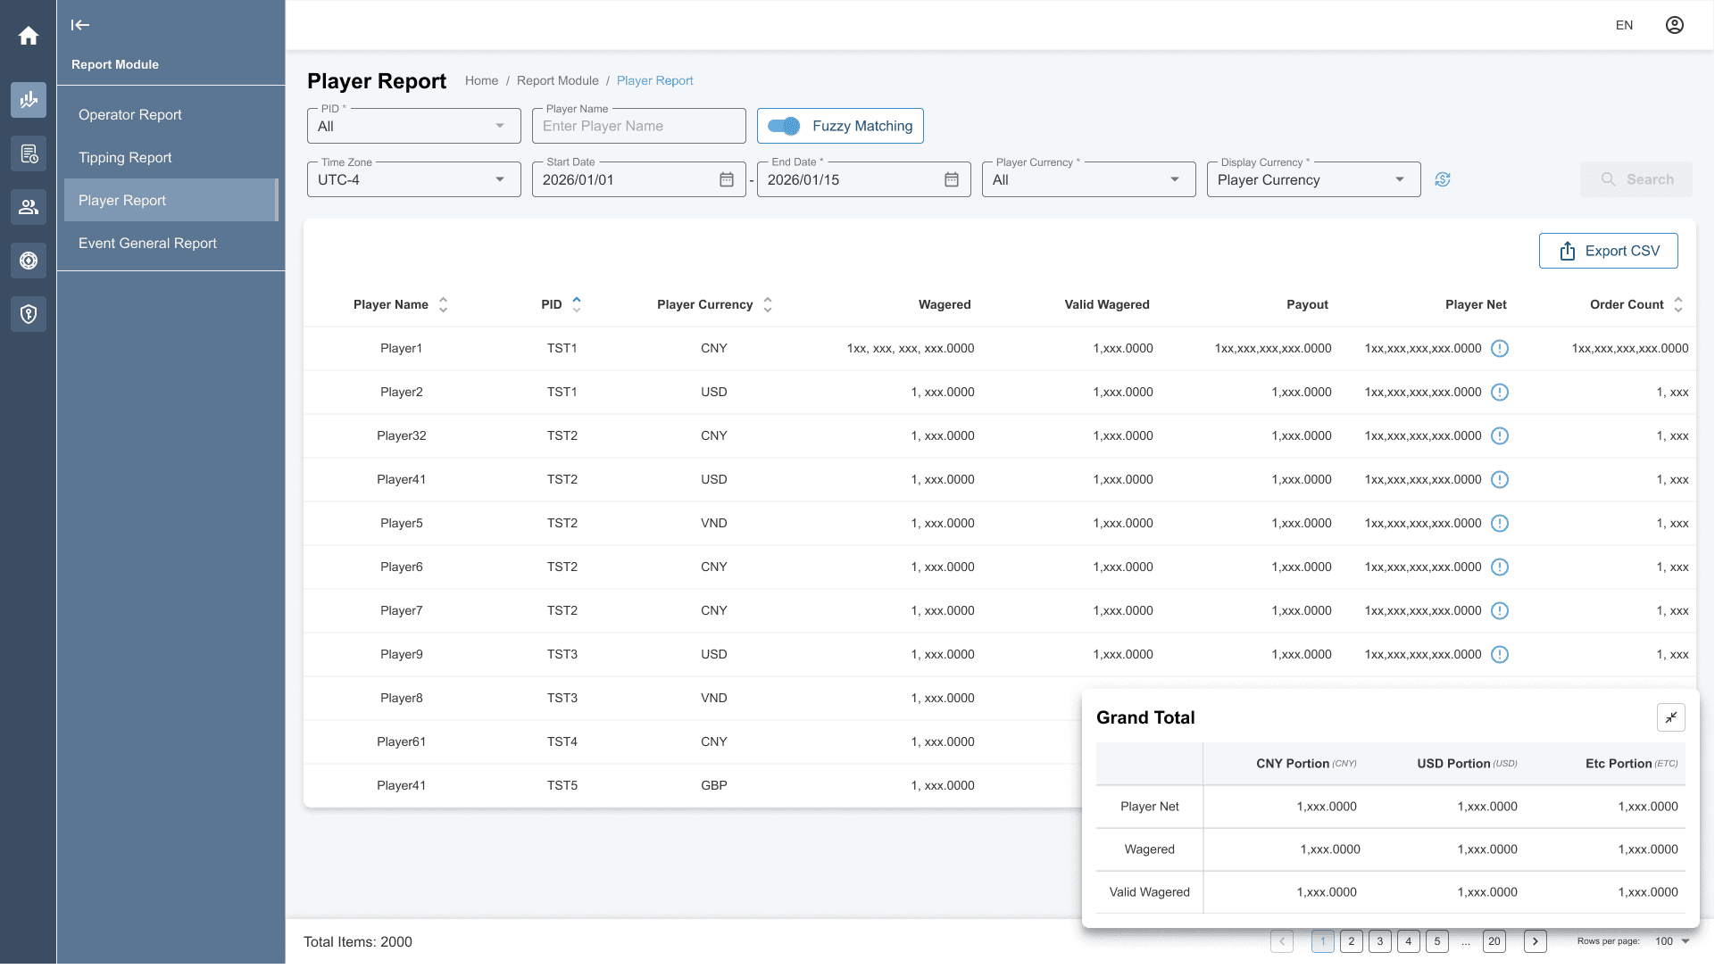Follow the Report Module breadcrumb link

pyautogui.click(x=561, y=81)
